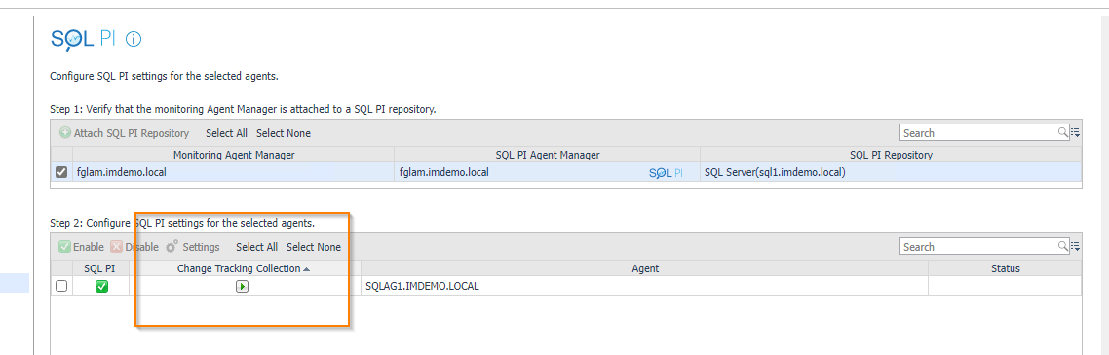Click the SQL PI logo in Agent Manager row
The image size is (1109, 355).
(x=666, y=173)
